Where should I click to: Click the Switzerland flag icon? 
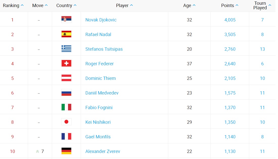(66, 63)
